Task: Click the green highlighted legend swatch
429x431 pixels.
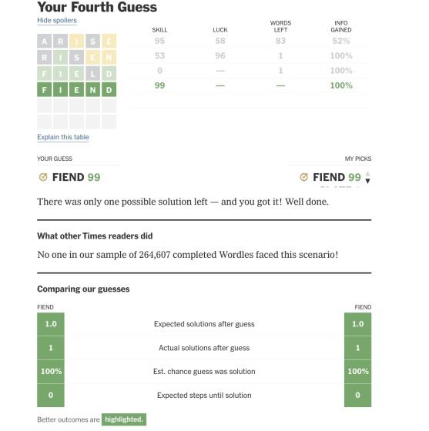Action: click(124, 419)
